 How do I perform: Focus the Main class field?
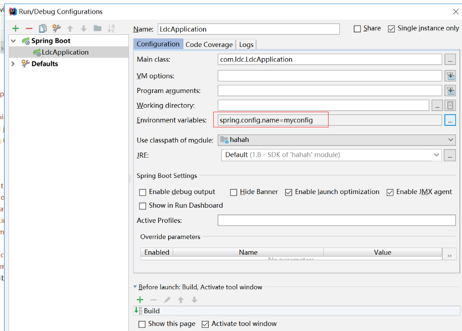(330, 60)
